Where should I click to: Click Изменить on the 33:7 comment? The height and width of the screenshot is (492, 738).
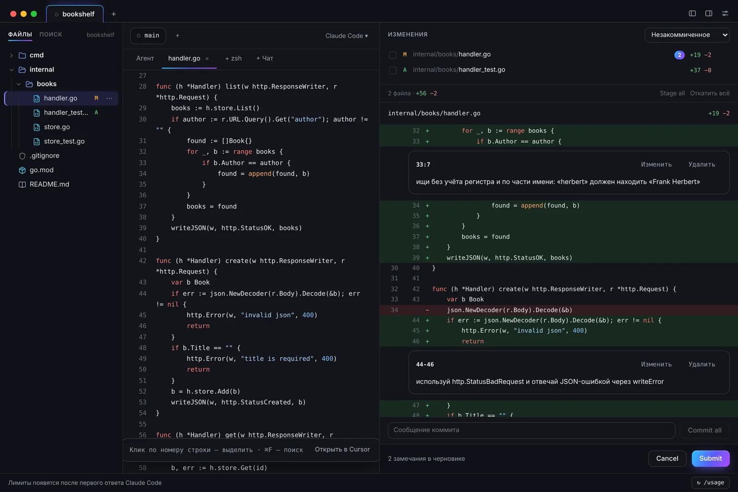click(x=656, y=165)
